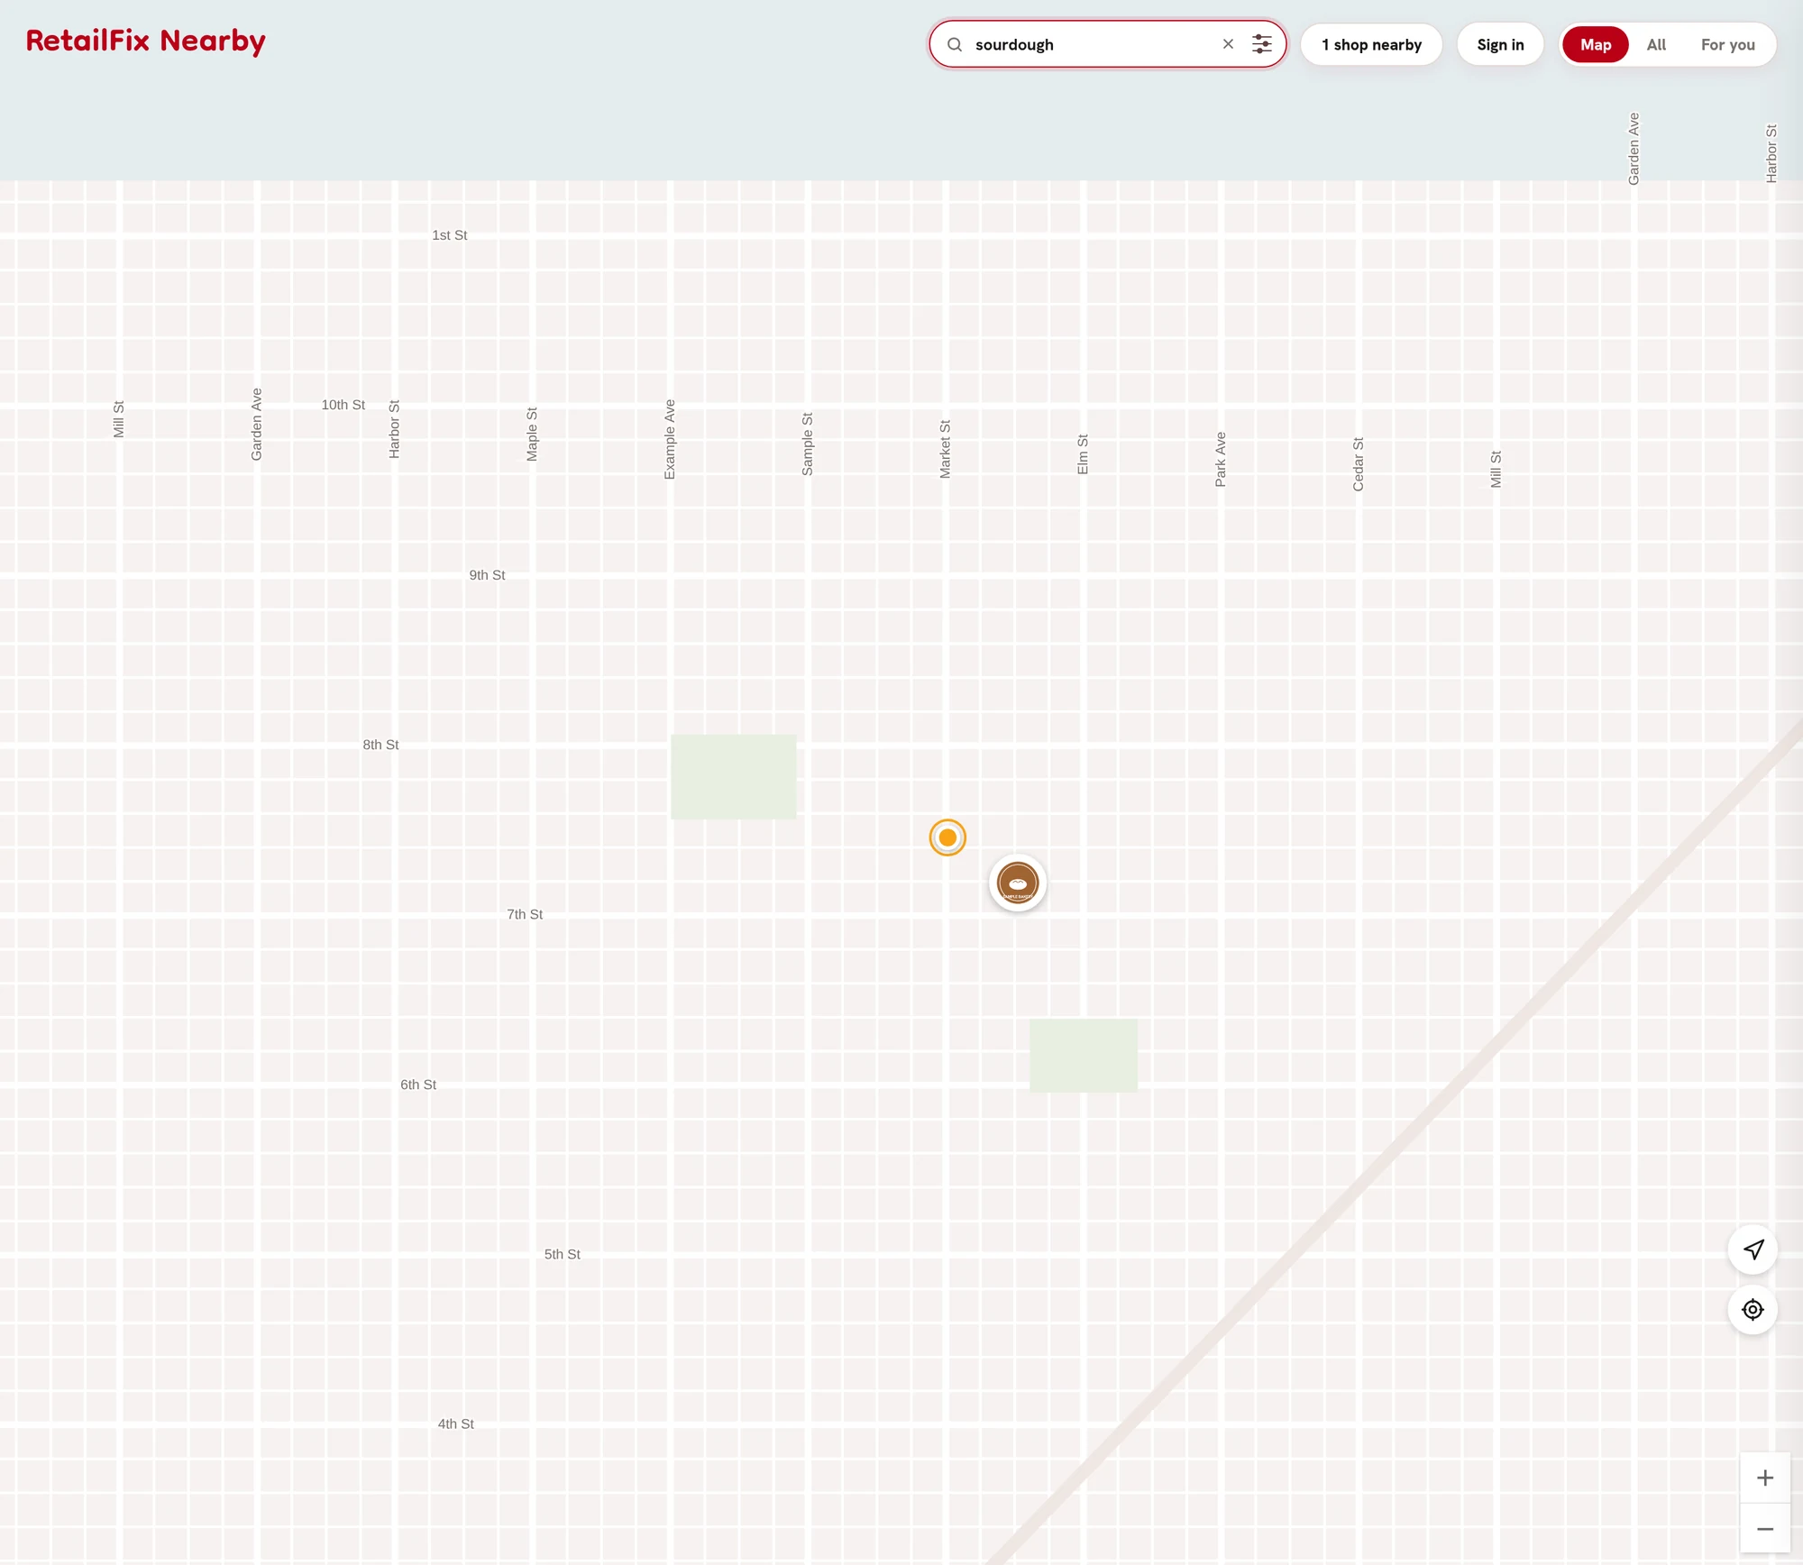The width and height of the screenshot is (1803, 1565).
Task: Switch to the For you tab
Action: [1727, 44]
